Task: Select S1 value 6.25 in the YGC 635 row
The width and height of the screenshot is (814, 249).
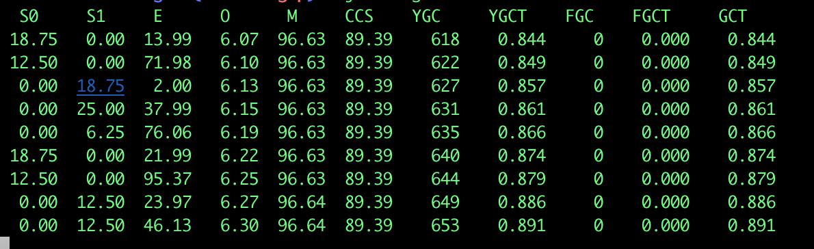Action: coord(105,132)
